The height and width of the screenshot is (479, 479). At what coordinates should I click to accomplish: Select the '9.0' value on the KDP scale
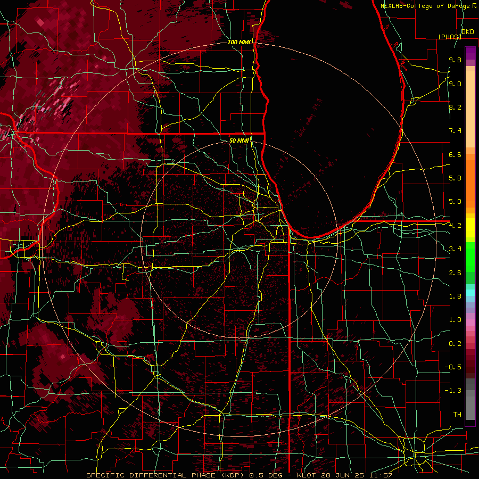tap(455, 84)
